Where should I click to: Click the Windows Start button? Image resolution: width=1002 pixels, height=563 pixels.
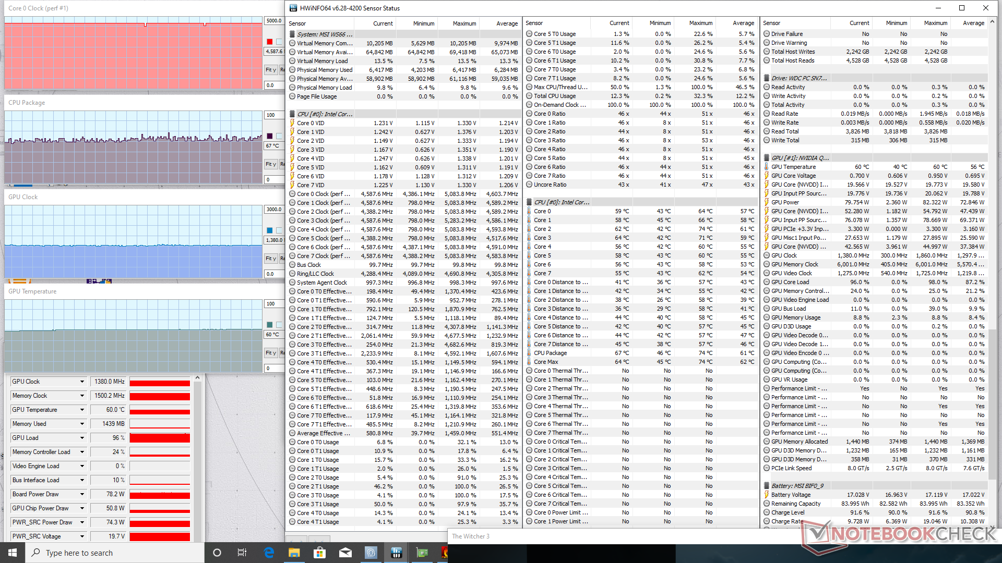coord(13,553)
